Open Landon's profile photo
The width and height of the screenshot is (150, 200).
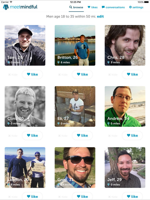point(25,167)
